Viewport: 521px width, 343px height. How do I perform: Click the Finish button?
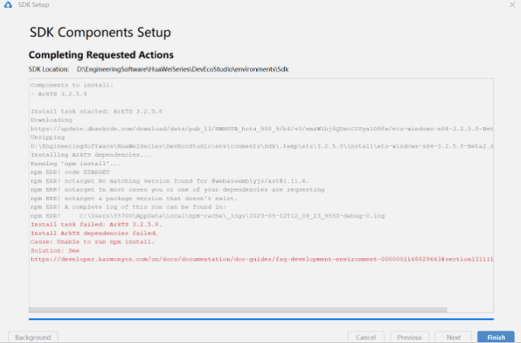[496, 337]
